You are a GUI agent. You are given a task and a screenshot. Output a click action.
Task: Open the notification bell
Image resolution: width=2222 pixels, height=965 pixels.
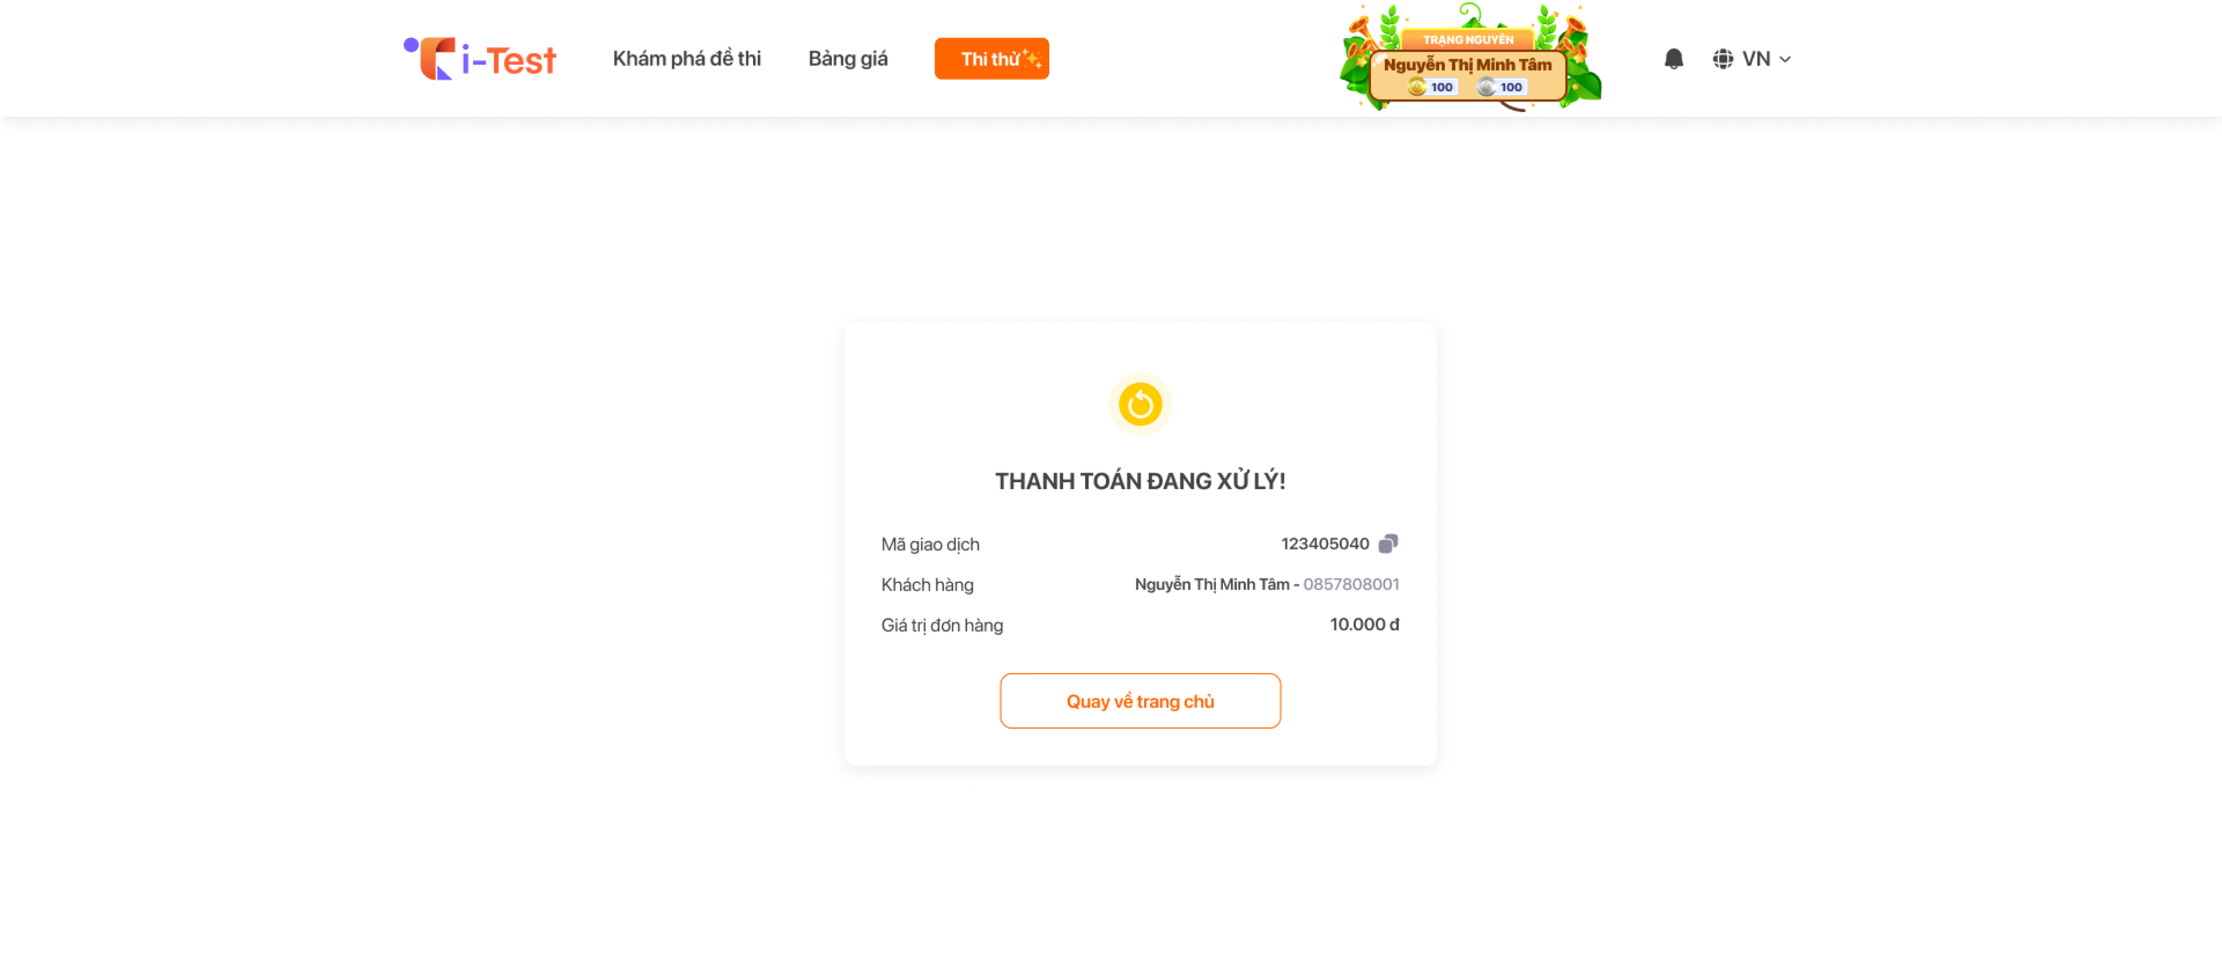pyautogui.click(x=1673, y=58)
